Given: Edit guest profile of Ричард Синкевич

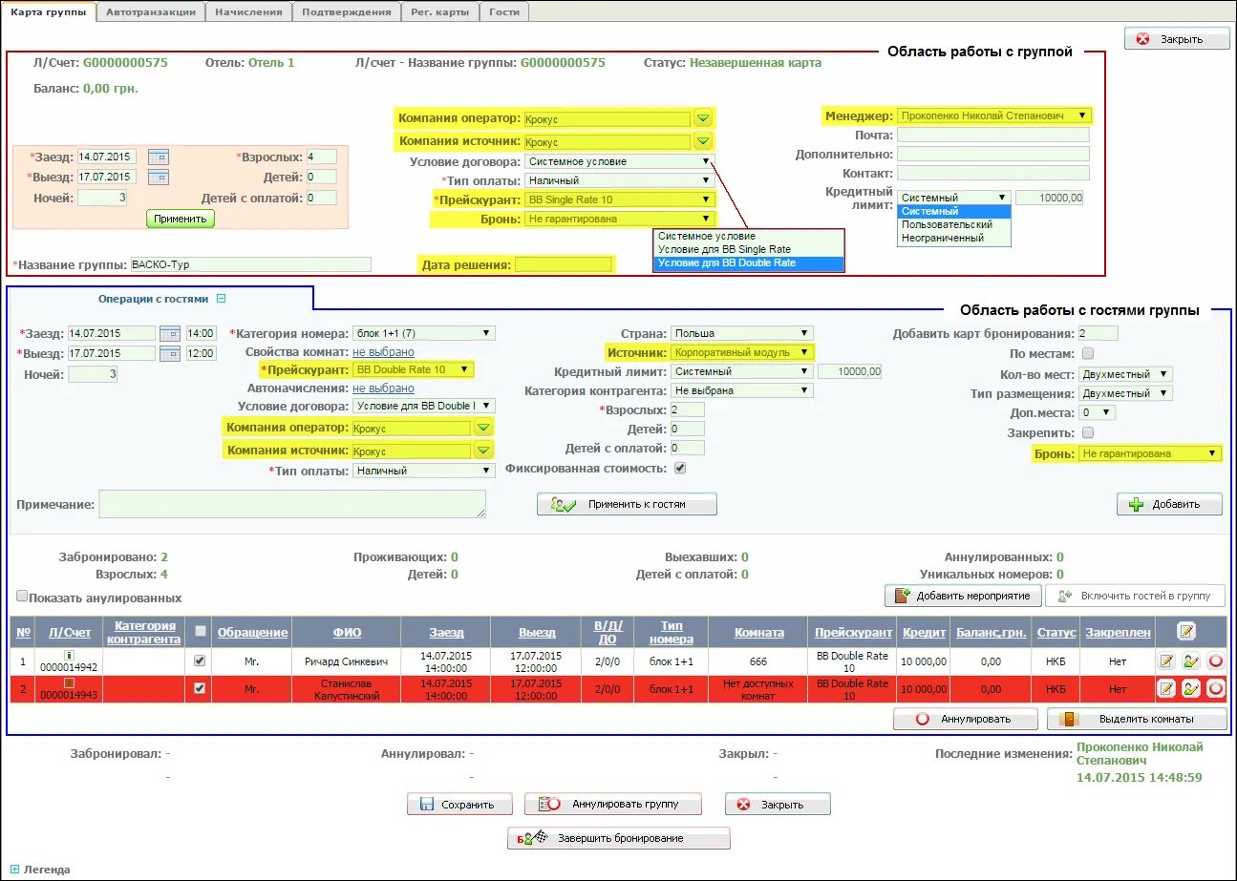Looking at the screenshot, I should coord(1191,661).
